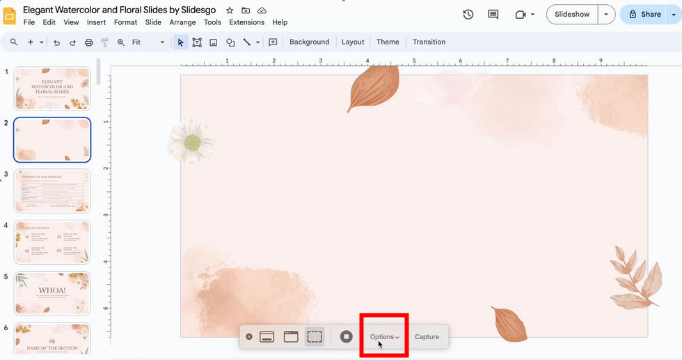This screenshot has width=682, height=360.
Task: Open the new slide layout dropdown arrow
Action: coord(41,42)
